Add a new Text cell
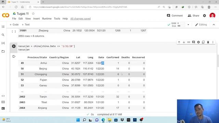The height and width of the screenshot is (123, 219). click(26, 25)
